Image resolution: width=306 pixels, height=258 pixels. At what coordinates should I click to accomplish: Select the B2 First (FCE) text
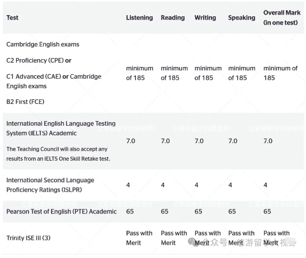[25, 102]
